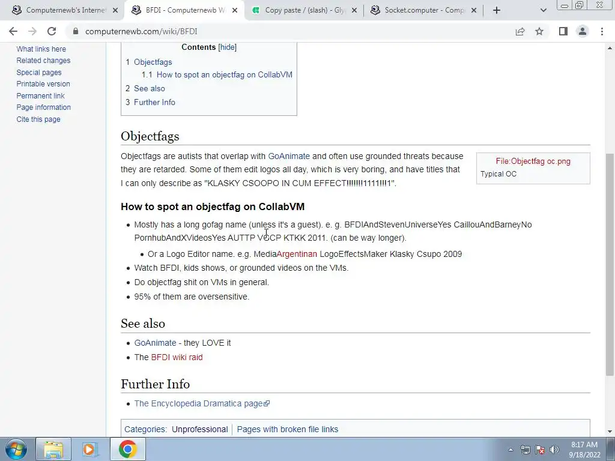Close the Copy paste / (slash) tab
This screenshot has height=461, width=615.
pyautogui.click(x=354, y=10)
